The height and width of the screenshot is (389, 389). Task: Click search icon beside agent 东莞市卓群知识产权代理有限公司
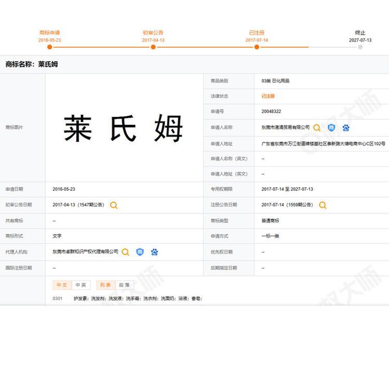(x=126, y=252)
